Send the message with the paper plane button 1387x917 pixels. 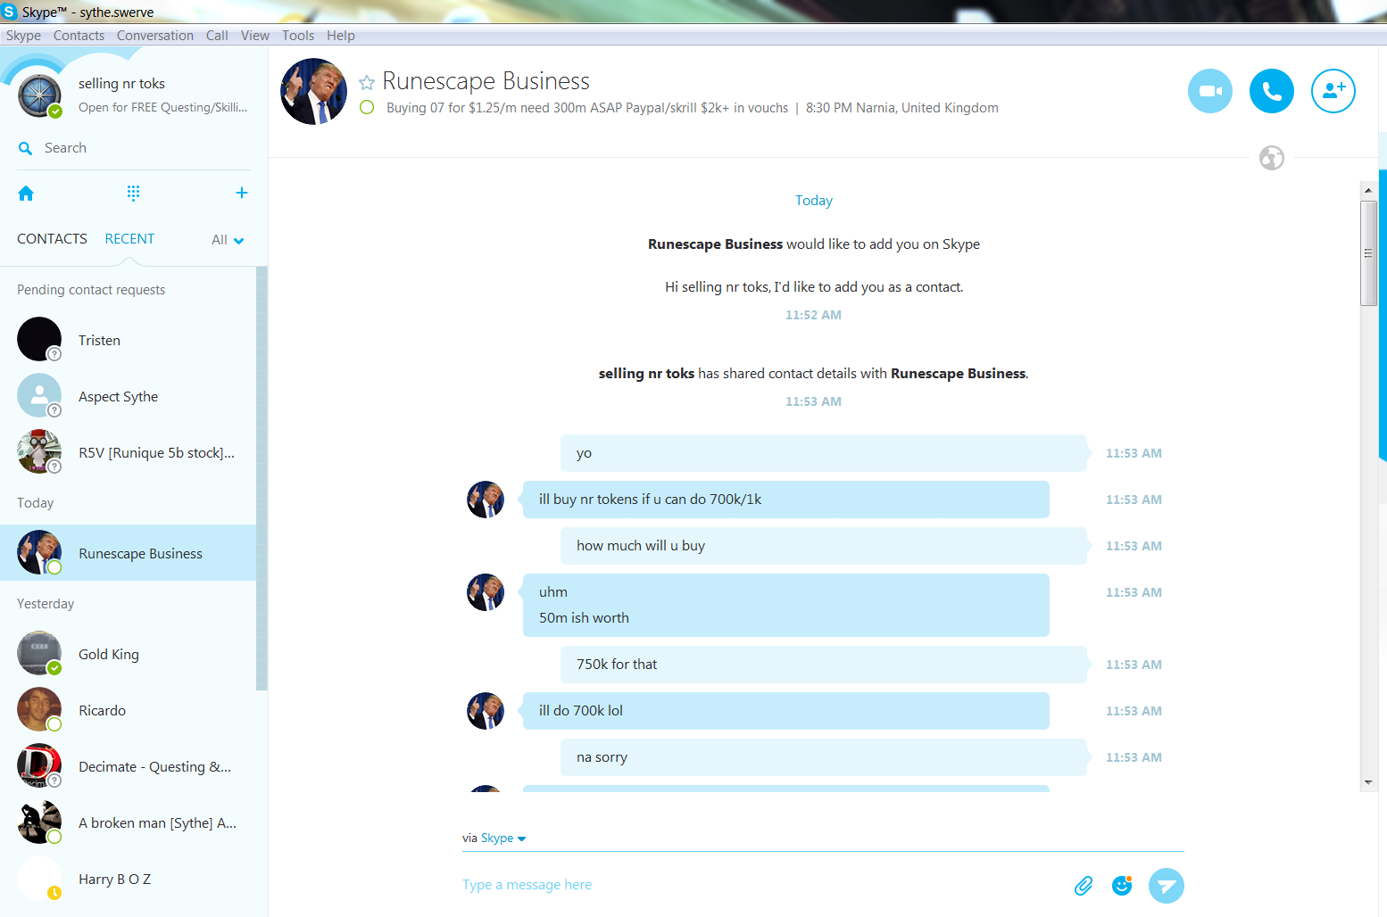pyautogui.click(x=1167, y=886)
